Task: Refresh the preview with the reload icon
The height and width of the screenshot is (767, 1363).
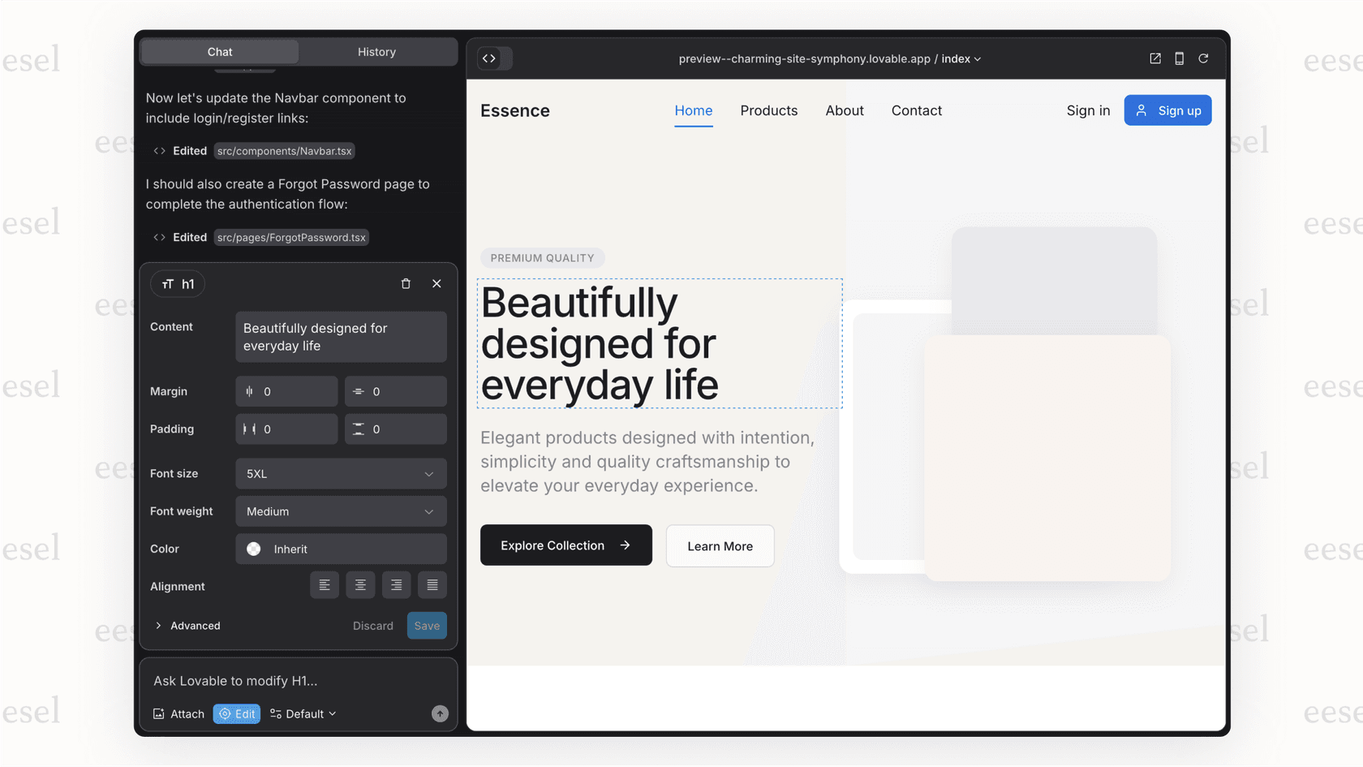Action: click(x=1204, y=58)
